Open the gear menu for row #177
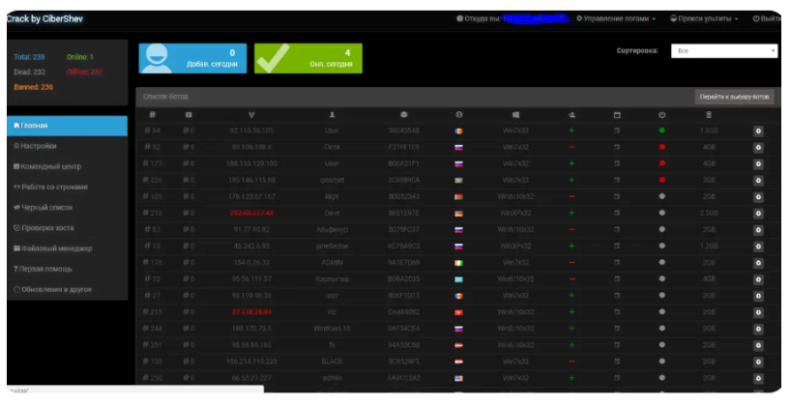 (758, 164)
